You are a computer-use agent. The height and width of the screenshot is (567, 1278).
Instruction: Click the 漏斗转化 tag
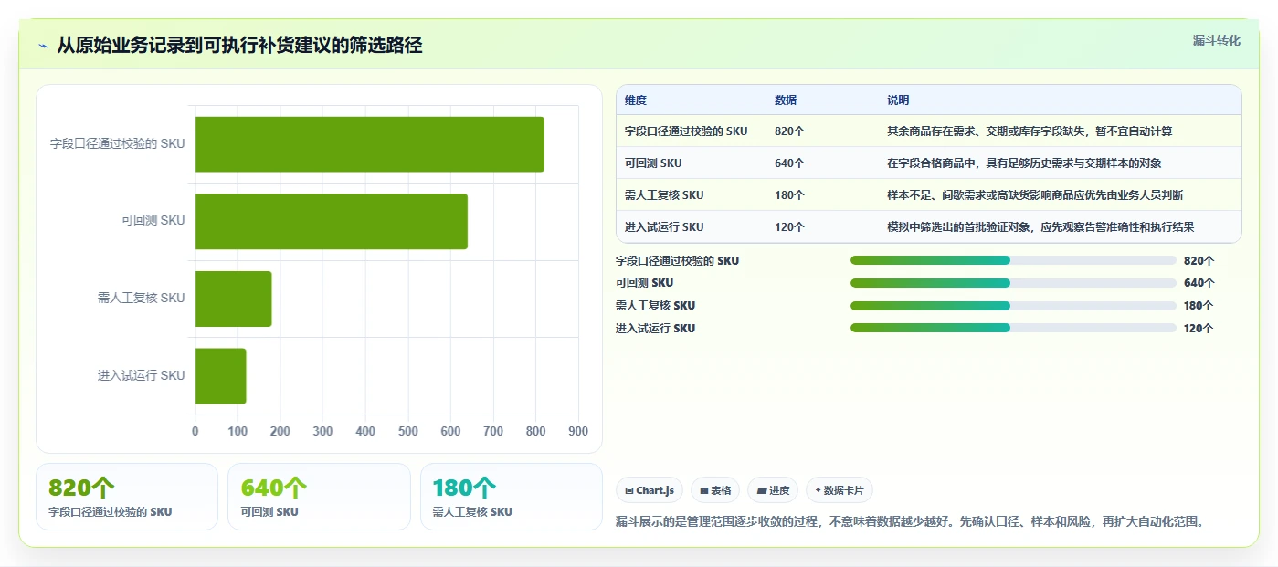tap(1216, 40)
